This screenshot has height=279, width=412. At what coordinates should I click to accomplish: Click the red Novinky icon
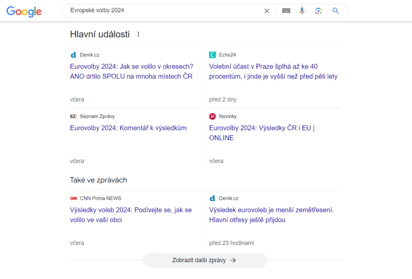(x=212, y=116)
